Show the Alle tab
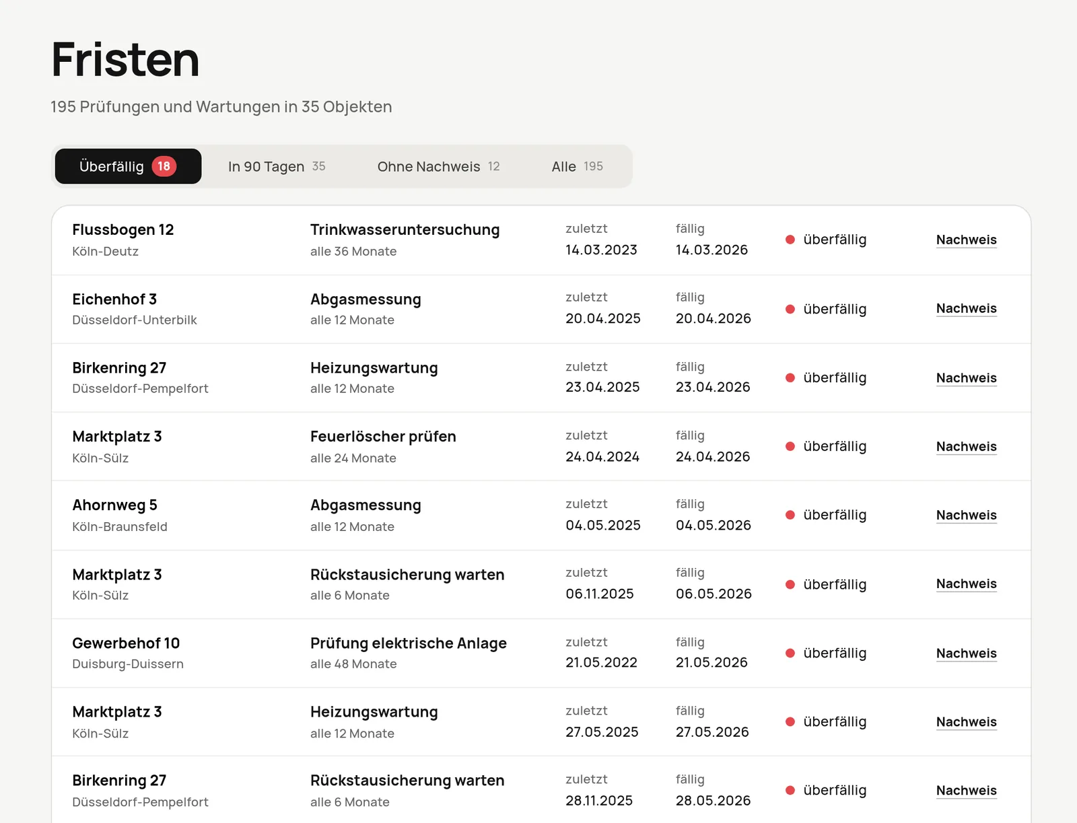Viewport: 1077px width, 823px height. click(x=577, y=166)
